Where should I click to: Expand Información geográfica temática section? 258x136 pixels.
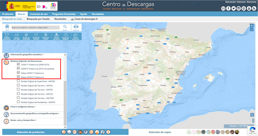[x=27, y=55]
